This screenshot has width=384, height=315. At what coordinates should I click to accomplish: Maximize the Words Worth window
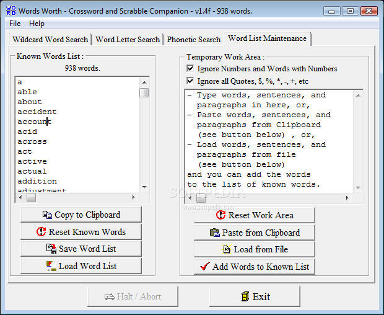click(x=350, y=11)
